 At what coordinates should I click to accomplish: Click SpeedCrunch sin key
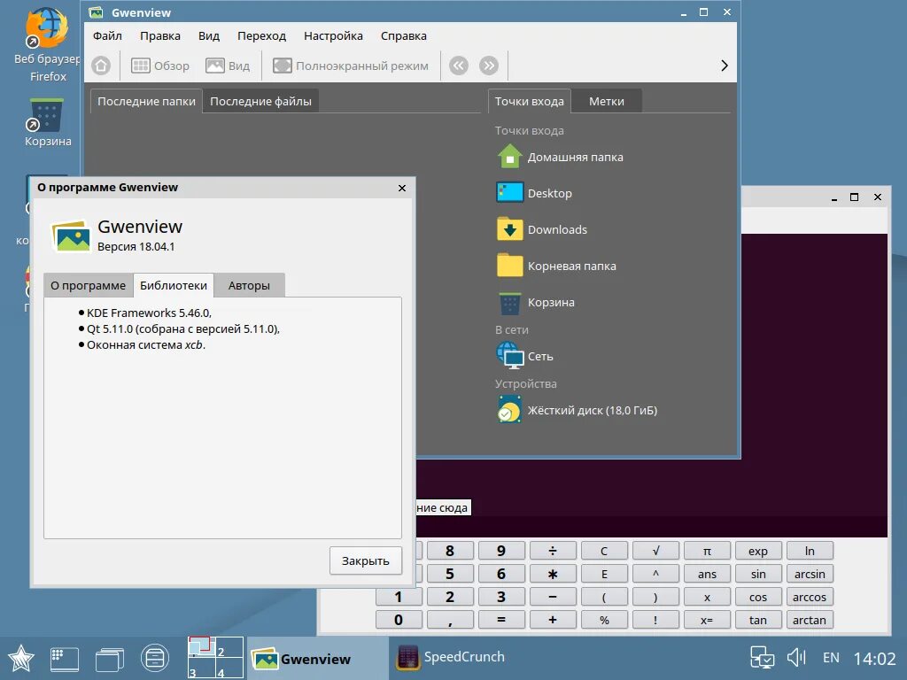point(758,574)
